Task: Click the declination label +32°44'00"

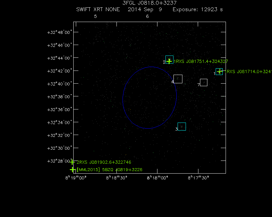Action: pos(60,58)
